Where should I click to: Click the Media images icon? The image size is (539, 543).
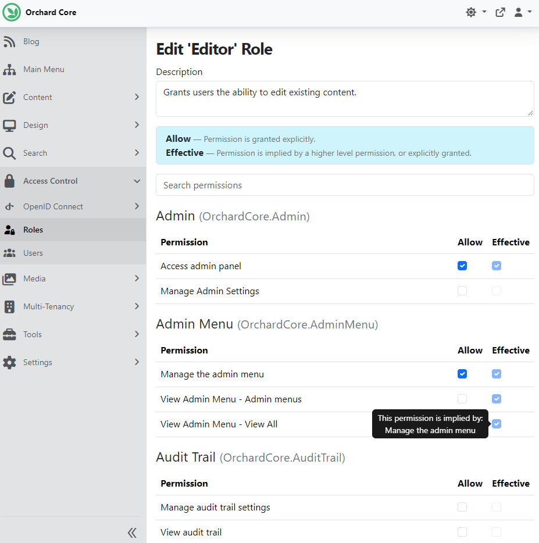point(9,279)
